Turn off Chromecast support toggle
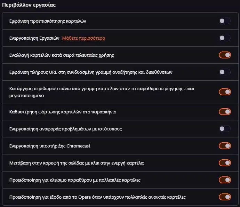Viewport: 240px width, 207px height. (x=225, y=146)
